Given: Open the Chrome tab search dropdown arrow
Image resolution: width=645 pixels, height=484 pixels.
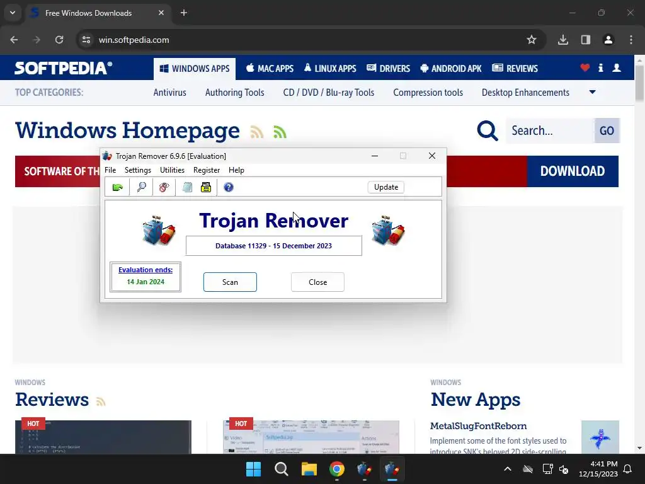Looking at the screenshot, I should [13, 13].
